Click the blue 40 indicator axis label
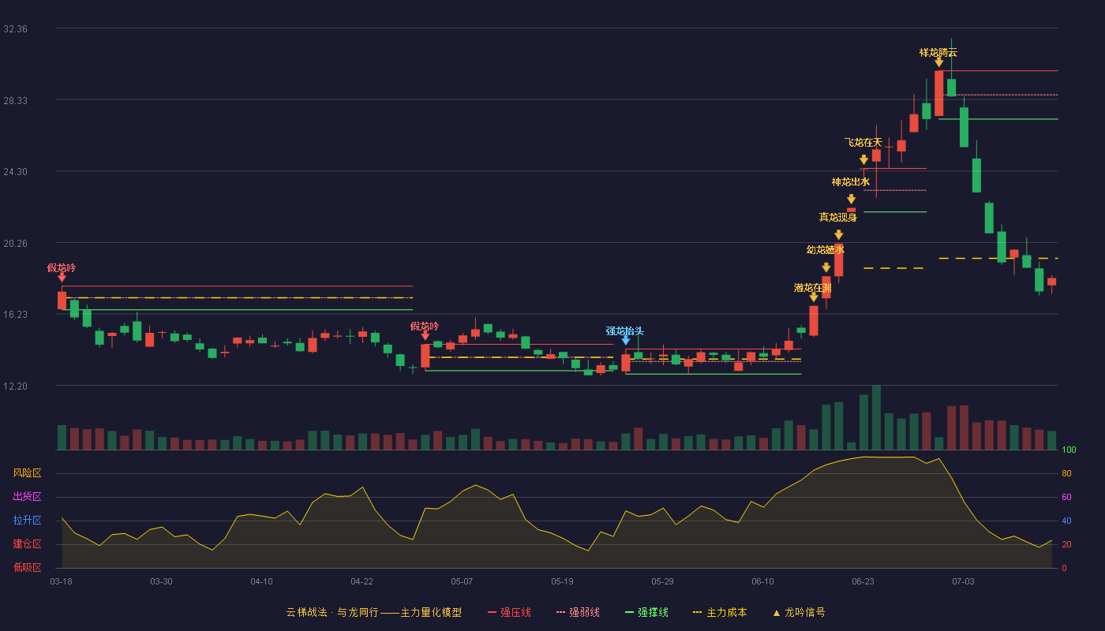Viewport: 1105px width, 631px height. pyautogui.click(x=1066, y=521)
